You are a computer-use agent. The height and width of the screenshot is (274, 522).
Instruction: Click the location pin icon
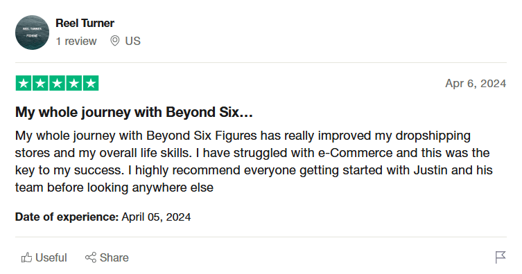click(115, 41)
